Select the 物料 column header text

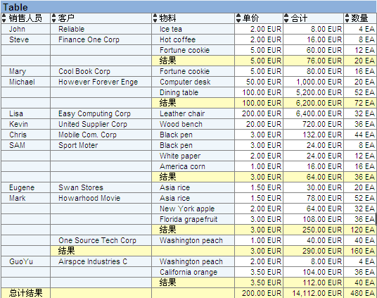click(167, 18)
